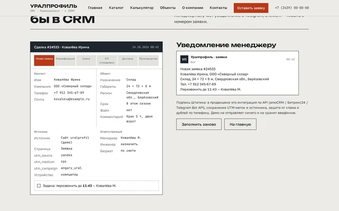This screenshot has height=211, width=339.
Task: Click the source value Сайт uralprofil (демо)
Action: click(75, 140)
